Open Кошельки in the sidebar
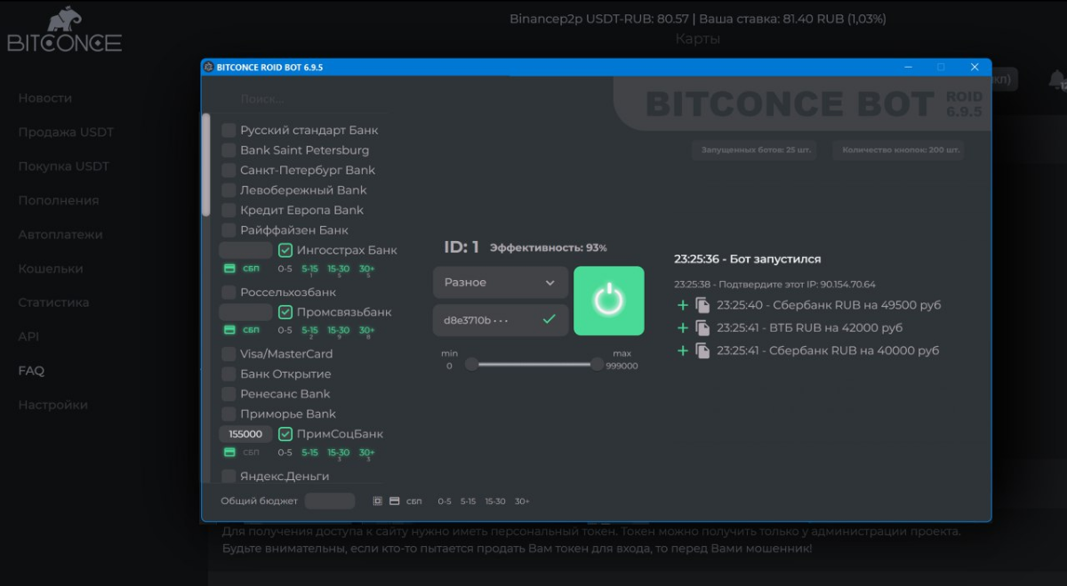 (51, 269)
